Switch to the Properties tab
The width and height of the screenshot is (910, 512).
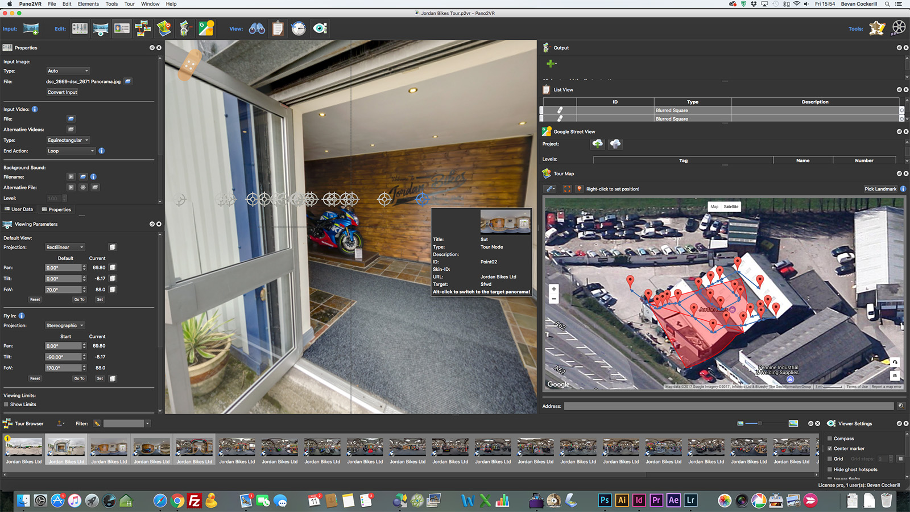point(56,209)
